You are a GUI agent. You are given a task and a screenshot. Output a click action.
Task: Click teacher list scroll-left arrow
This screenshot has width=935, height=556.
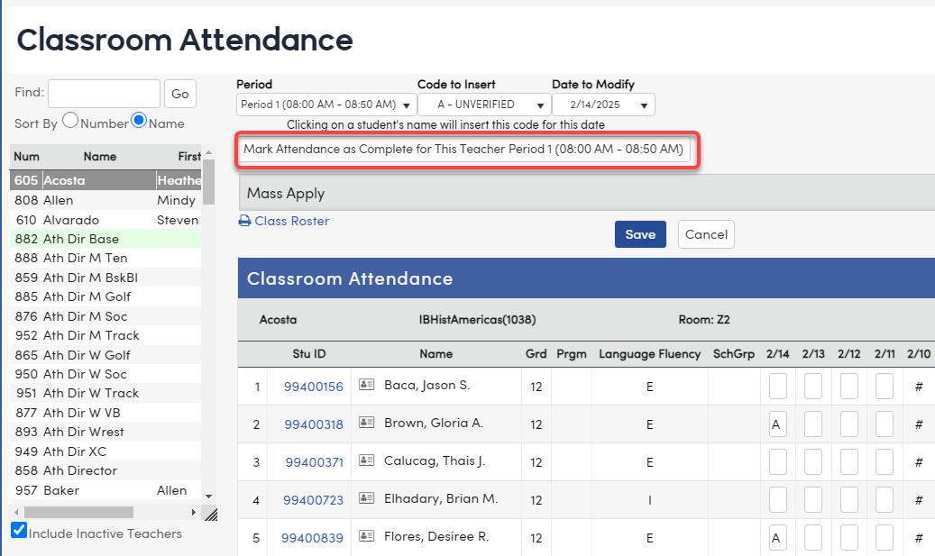[16, 513]
